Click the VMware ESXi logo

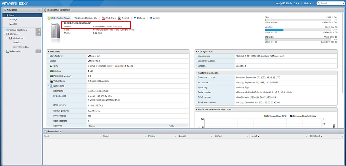click(x=14, y=3)
